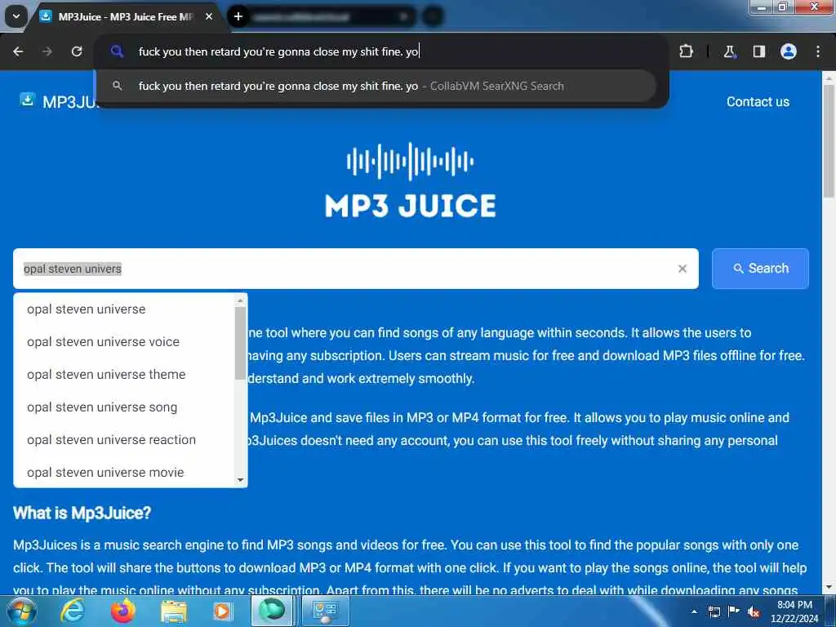Open the tab search dropdown chevron
Screen dimensions: 836x627
coord(16,16)
